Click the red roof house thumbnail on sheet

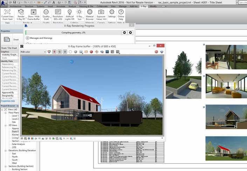coord(226,148)
